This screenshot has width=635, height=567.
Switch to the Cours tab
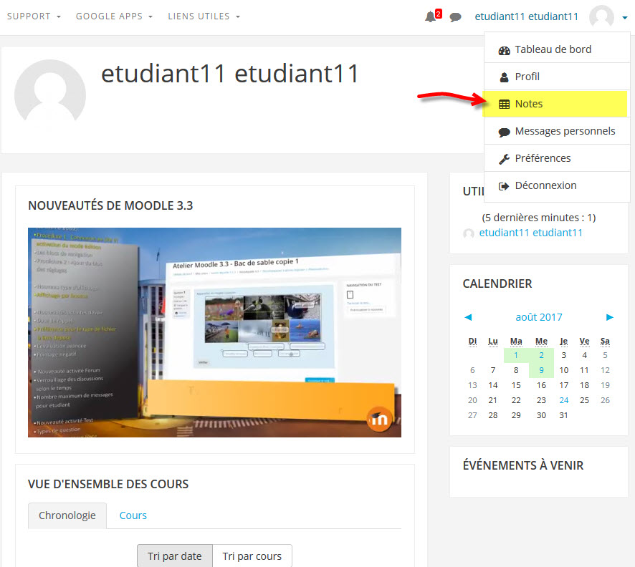click(133, 515)
